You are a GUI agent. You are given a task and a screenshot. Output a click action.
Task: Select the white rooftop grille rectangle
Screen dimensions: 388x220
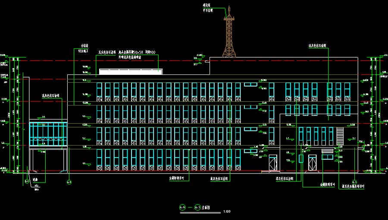pyautogui.click(x=131, y=72)
